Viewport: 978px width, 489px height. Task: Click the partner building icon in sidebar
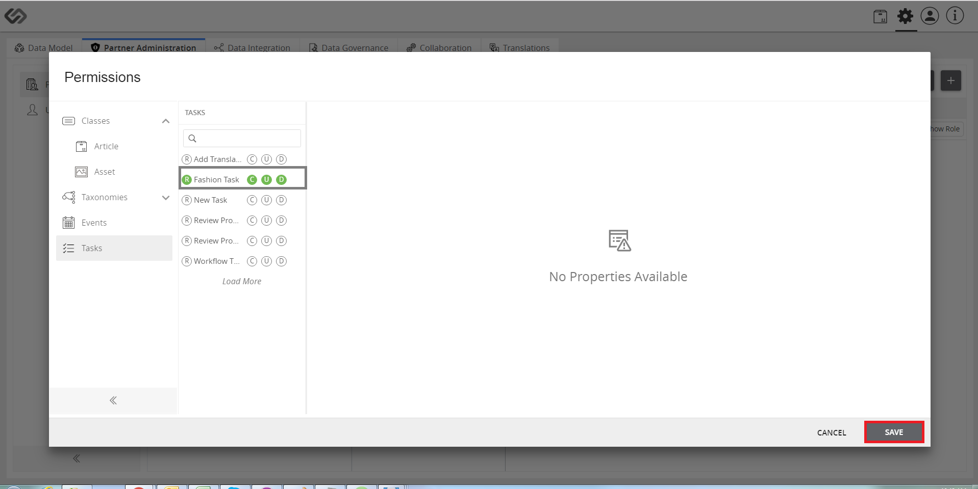[x=32, y=84]
